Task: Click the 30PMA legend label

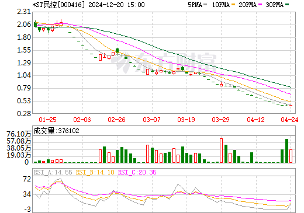Action: coord(274,5)
